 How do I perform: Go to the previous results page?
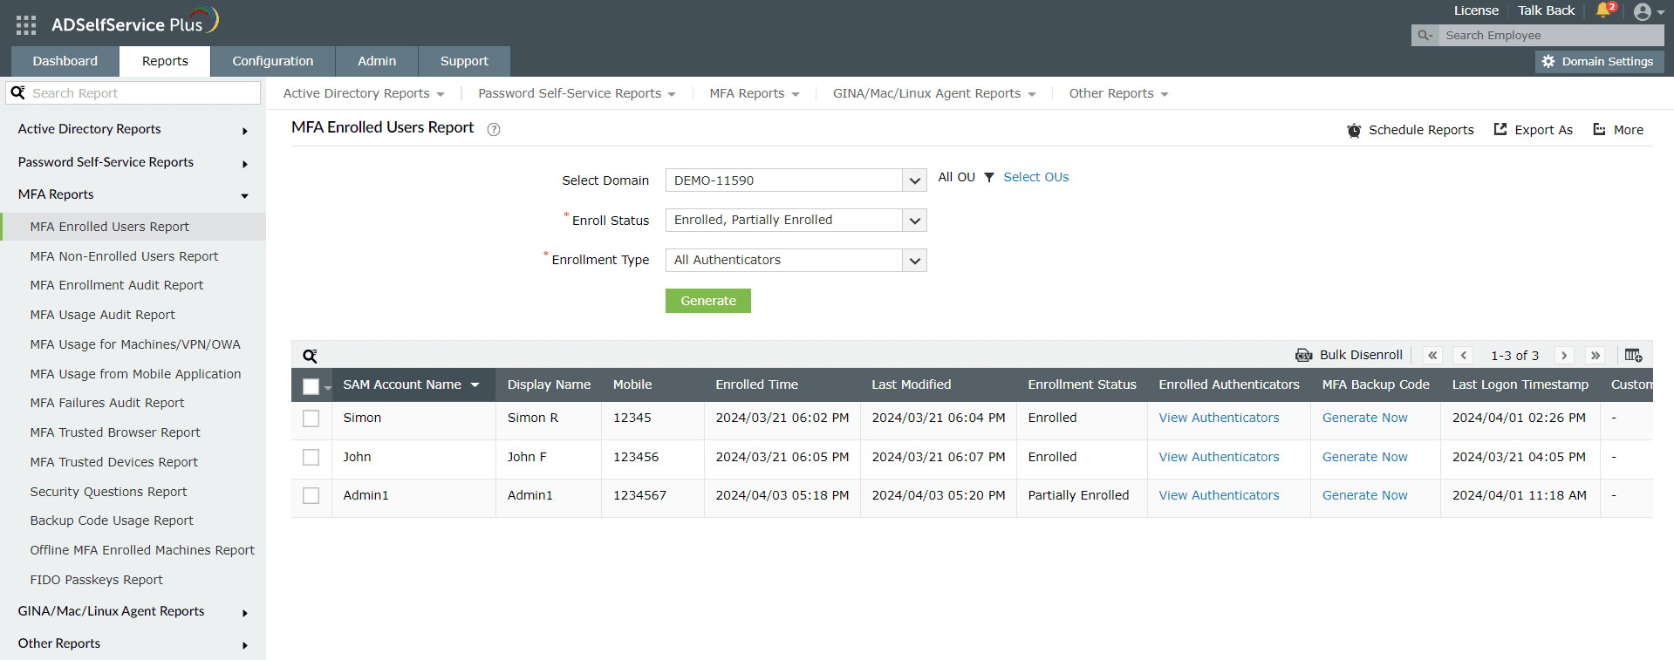[x=1464, y=356]
